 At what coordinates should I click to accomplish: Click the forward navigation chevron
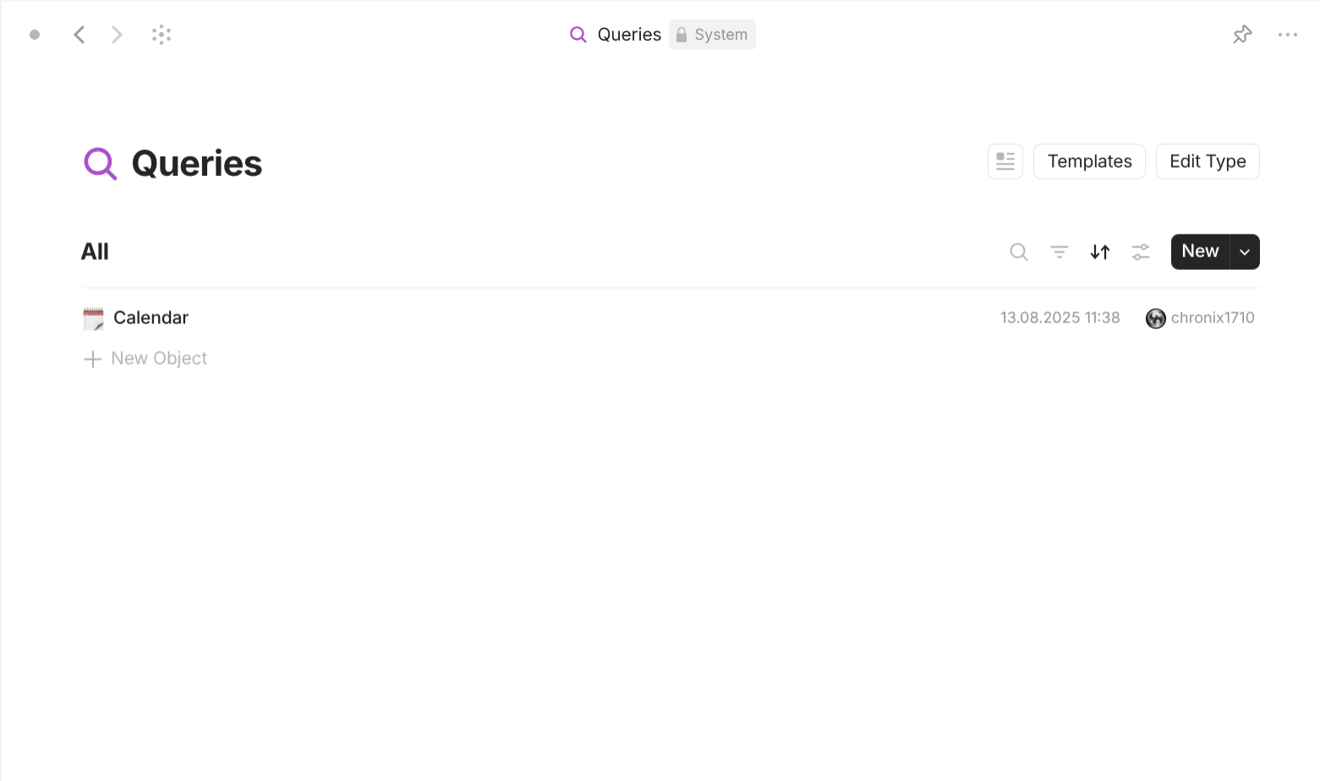(117, 34)
